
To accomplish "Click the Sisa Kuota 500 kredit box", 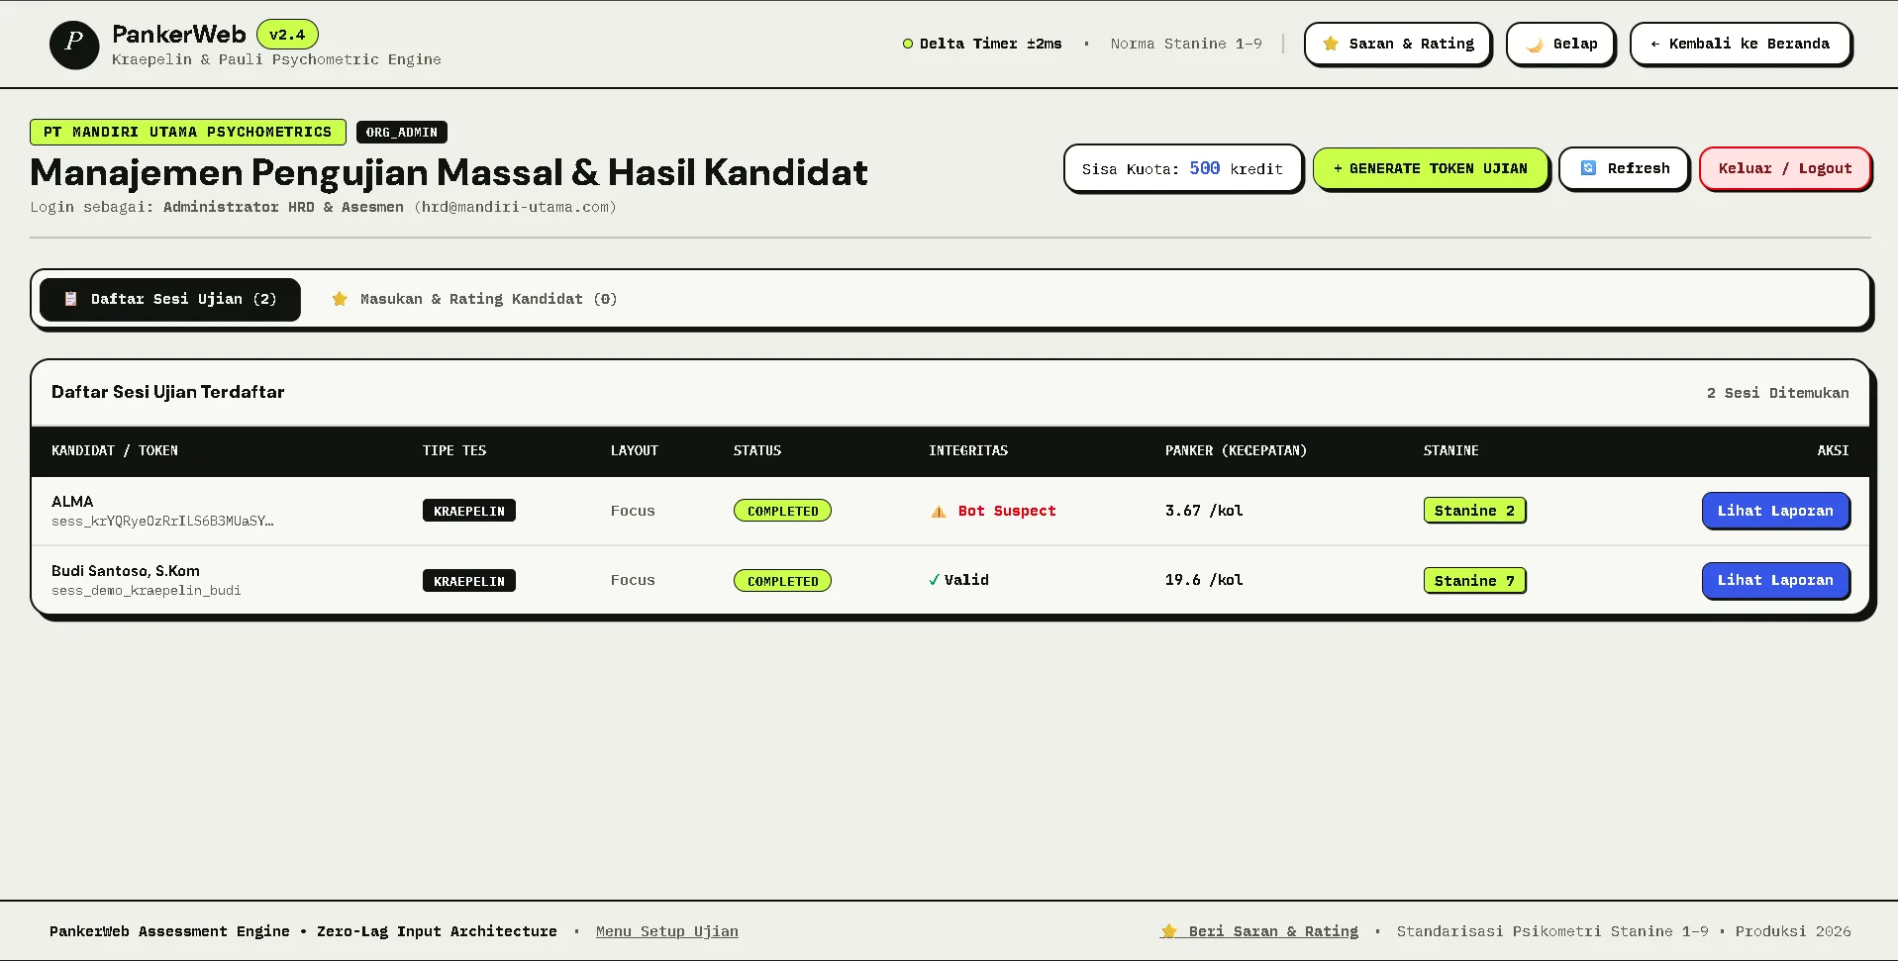I will click(1183, 168).
